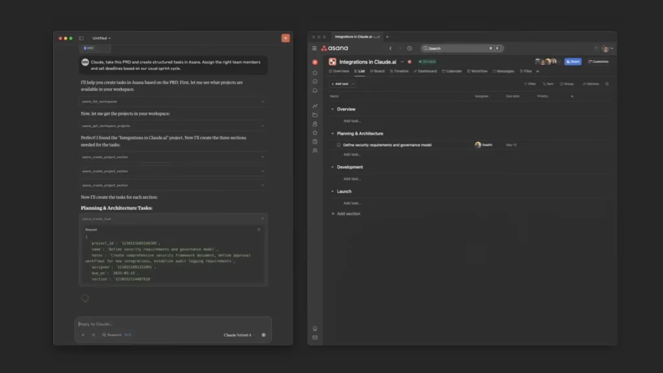This screenshot has height=373, width=663.
Task: Expand the asana_get_workspace_projects tool call
Action: click(172, 126)
